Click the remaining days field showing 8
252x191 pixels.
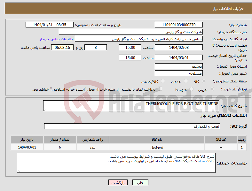click(x=96, y=47)
